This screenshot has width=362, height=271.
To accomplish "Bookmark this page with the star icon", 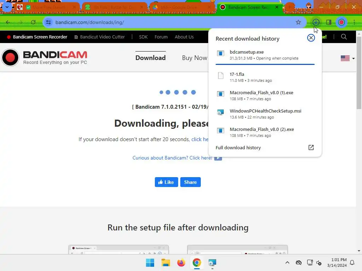I will point(298,22).
